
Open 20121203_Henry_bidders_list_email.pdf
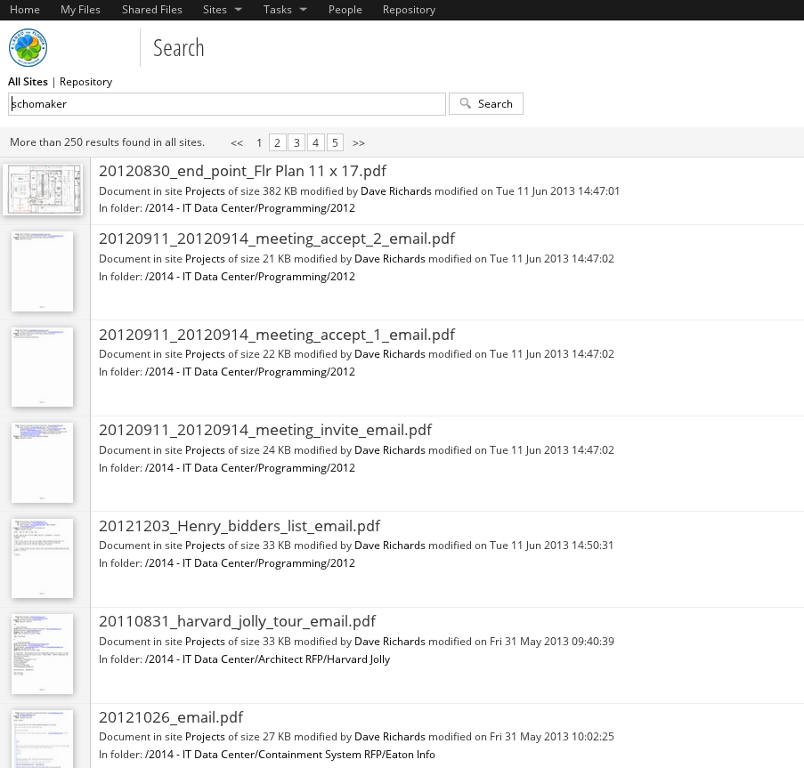coord(240,526)
